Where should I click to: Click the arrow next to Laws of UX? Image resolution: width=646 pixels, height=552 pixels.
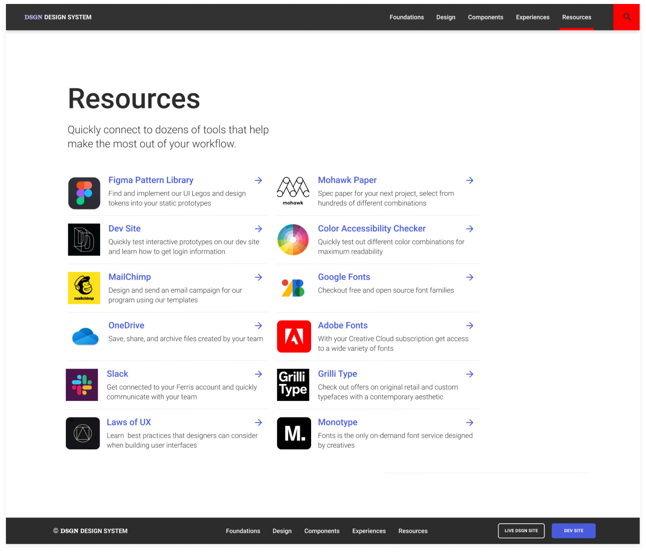(259, 423)
